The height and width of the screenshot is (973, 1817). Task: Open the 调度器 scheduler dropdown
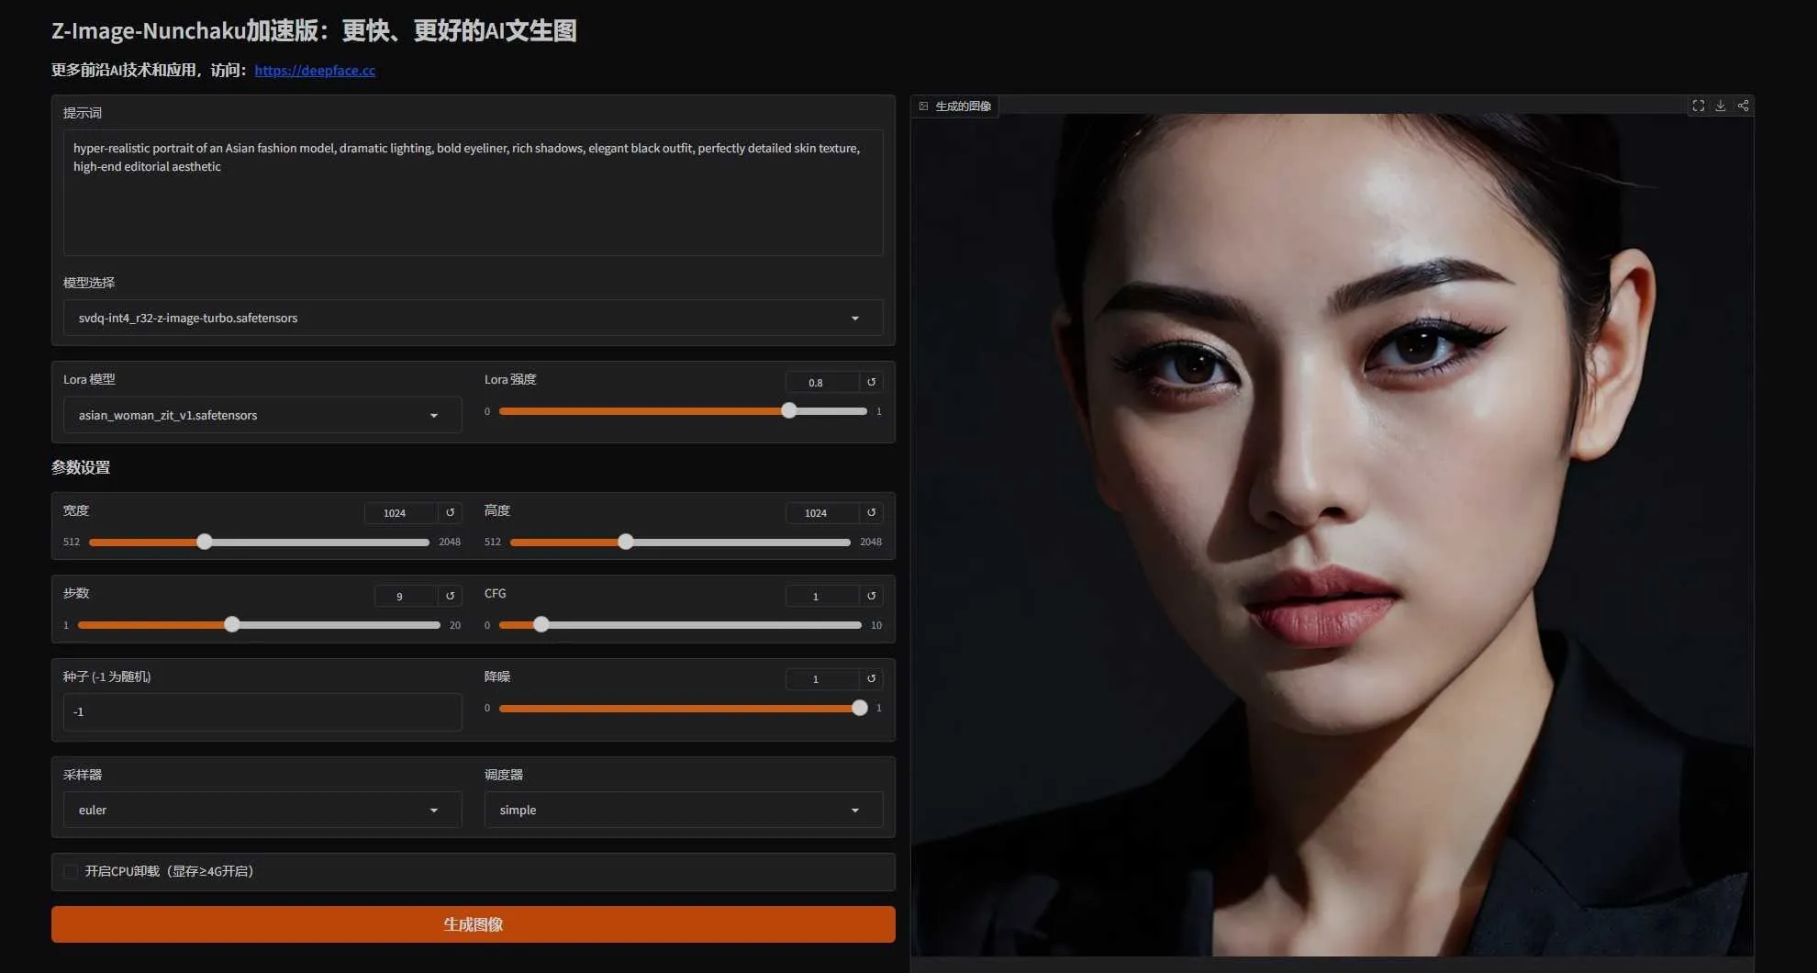click(x=855, y=810)
